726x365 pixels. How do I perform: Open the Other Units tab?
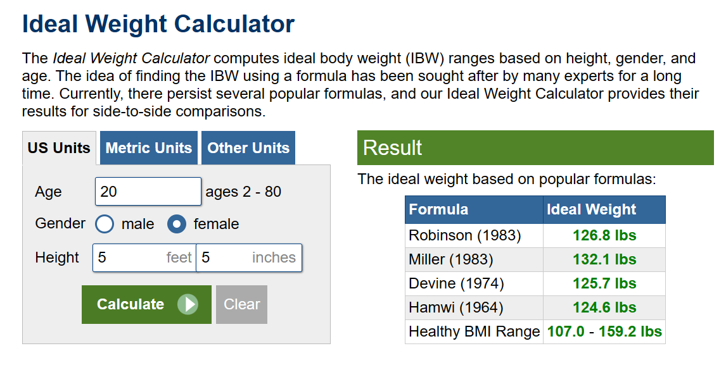[x=248, y=148]
